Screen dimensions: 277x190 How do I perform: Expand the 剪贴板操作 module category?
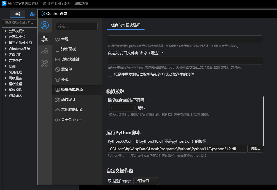point(6,31)
